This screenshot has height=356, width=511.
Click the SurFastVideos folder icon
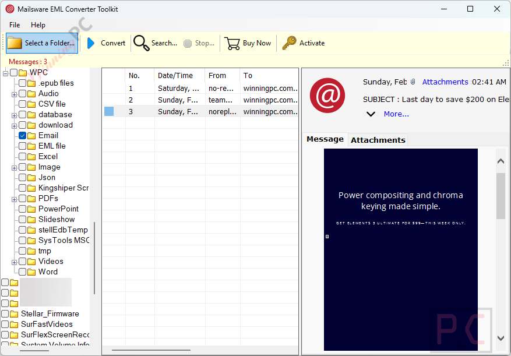click(x=14, y=325)
